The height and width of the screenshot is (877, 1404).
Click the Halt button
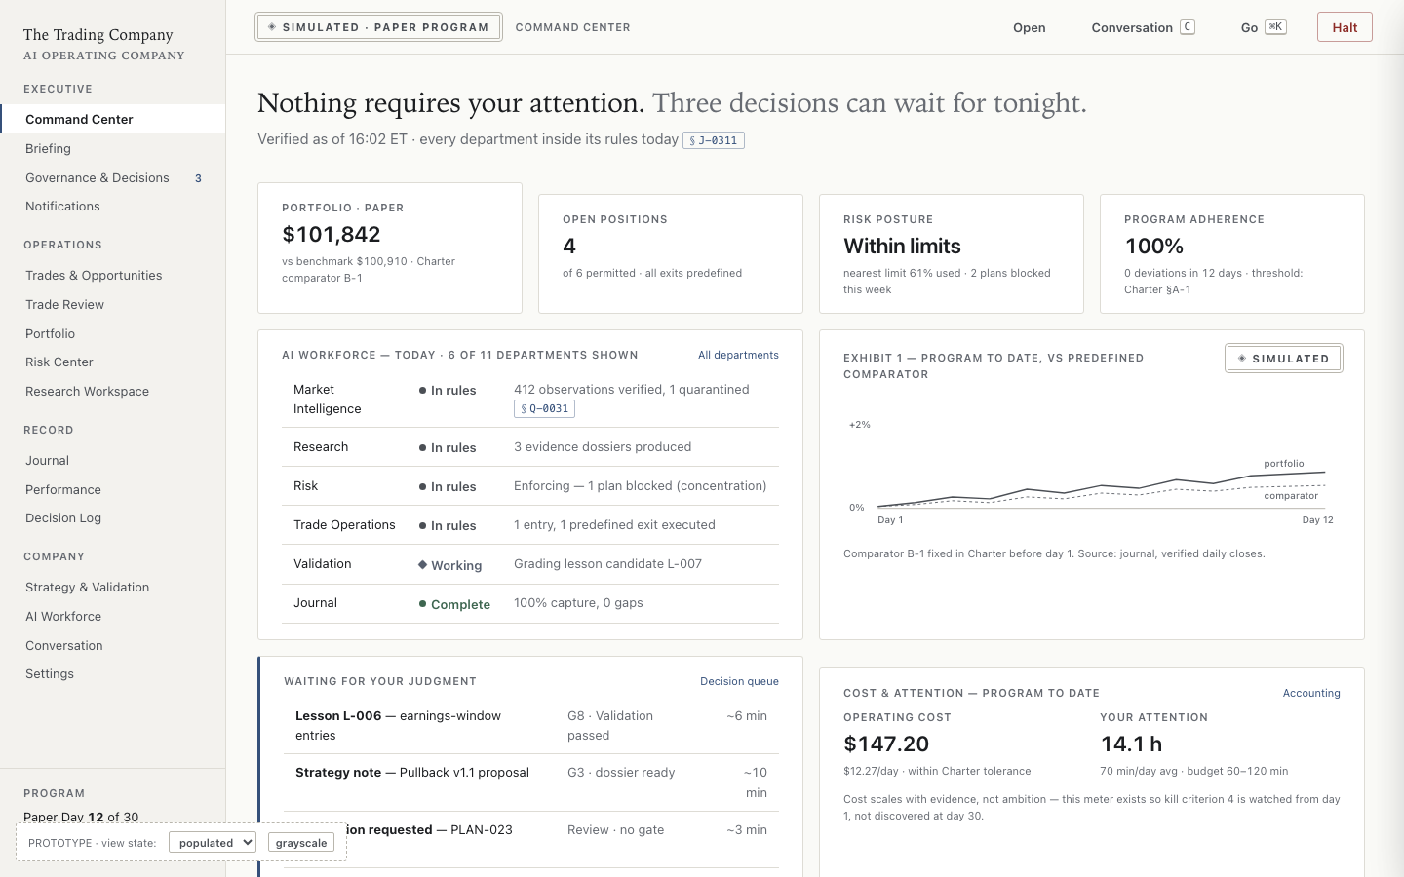click(x=1345, y=27)
